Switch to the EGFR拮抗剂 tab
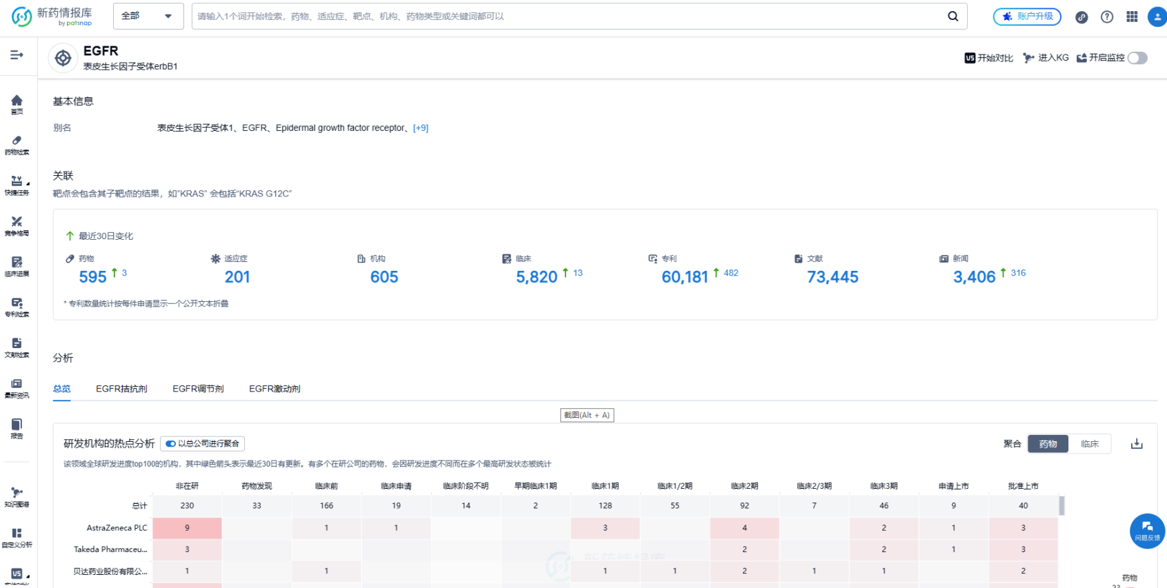 (x=121, y=389)
